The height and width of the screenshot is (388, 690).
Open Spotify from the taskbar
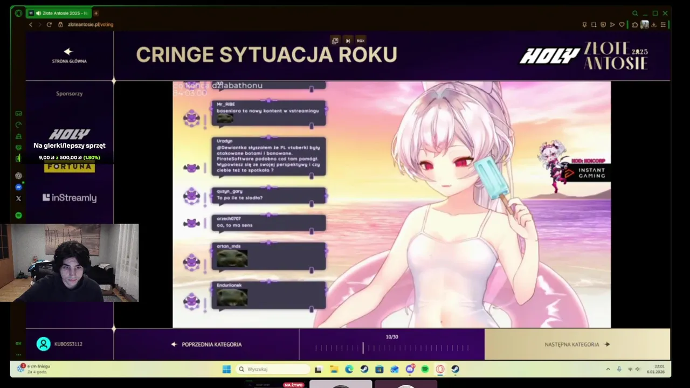coord(425,369)
